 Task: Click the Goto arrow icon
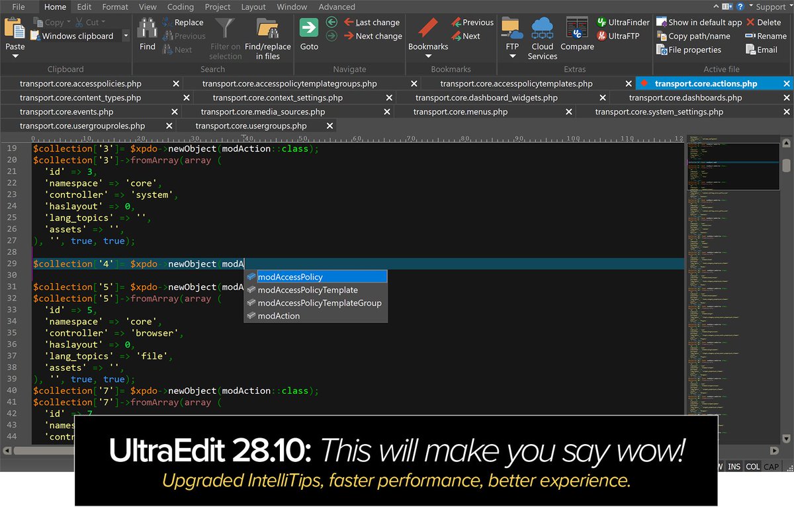[309, 28]
